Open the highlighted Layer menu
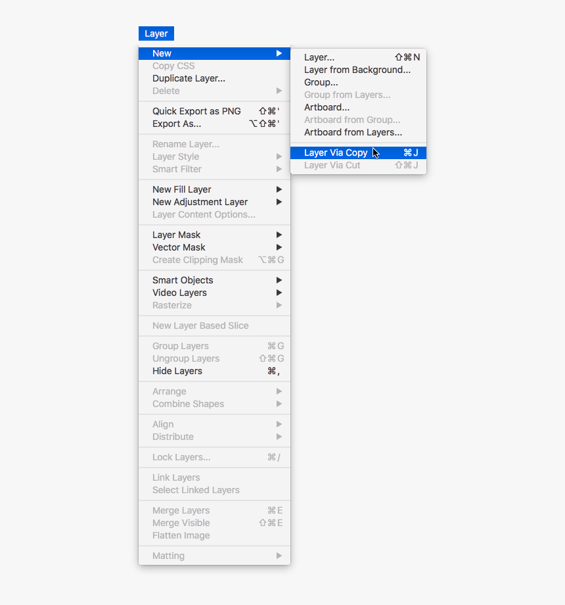Viewport: 565px width, 605px height. point(156,33)
